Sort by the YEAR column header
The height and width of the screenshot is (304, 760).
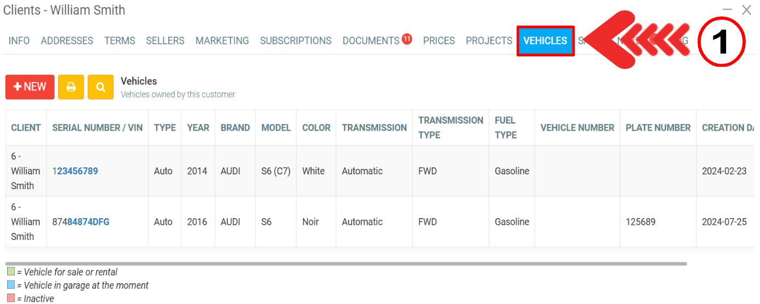[x=198, y=128]
